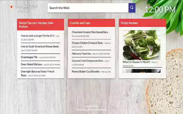Click the July 27, 2015 7:03 AM timestamp
183x114 pixels.
40,38
